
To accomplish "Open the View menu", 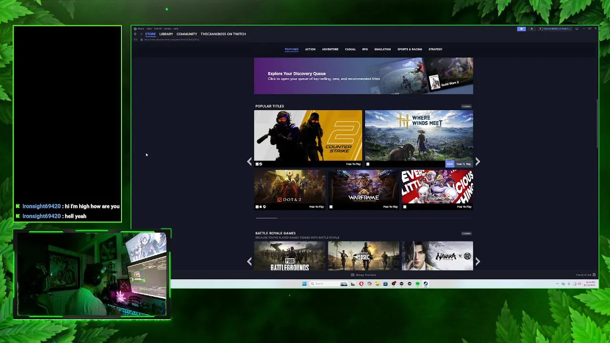I will pyautogui.click(x=149, y=29).
